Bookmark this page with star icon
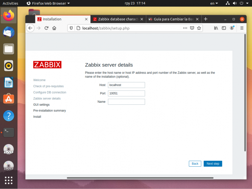This screenshot has height=189, width=252. click(199, 28)
